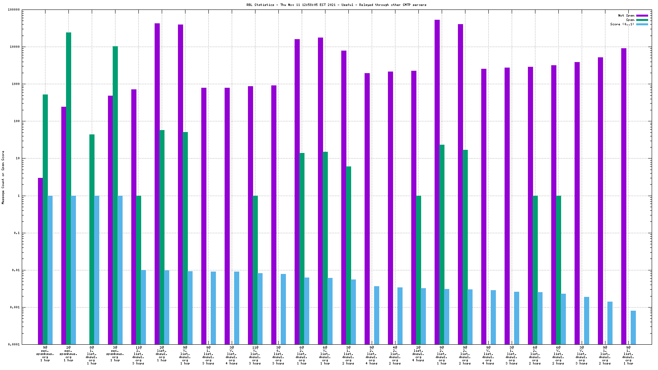Click the "3@ 0.list.dnswl.org 3 hops" x-axis label
658x370 pixels.
pos(278,355)
